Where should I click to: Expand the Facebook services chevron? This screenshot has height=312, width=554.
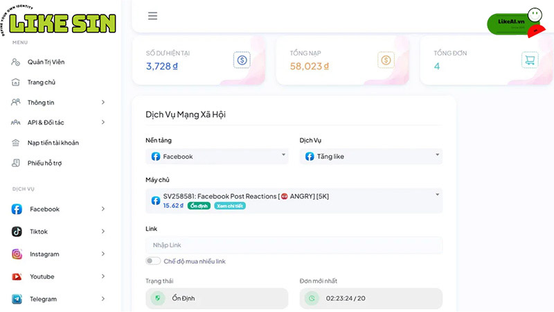point(103,209)
